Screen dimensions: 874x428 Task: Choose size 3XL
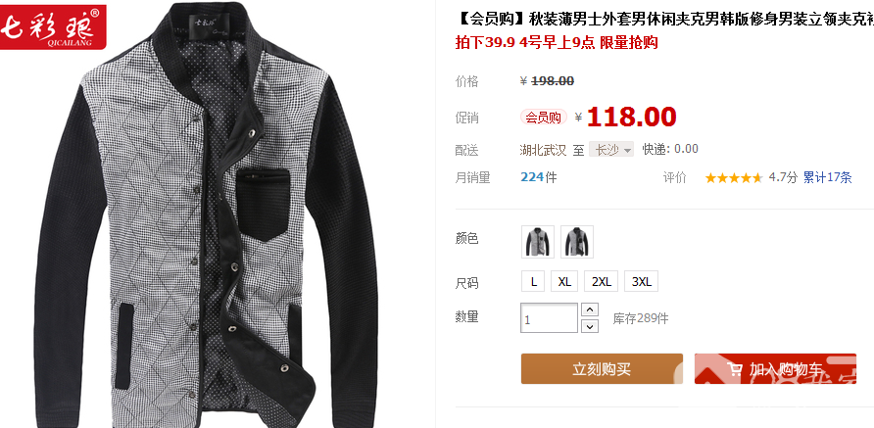[642, 281]
